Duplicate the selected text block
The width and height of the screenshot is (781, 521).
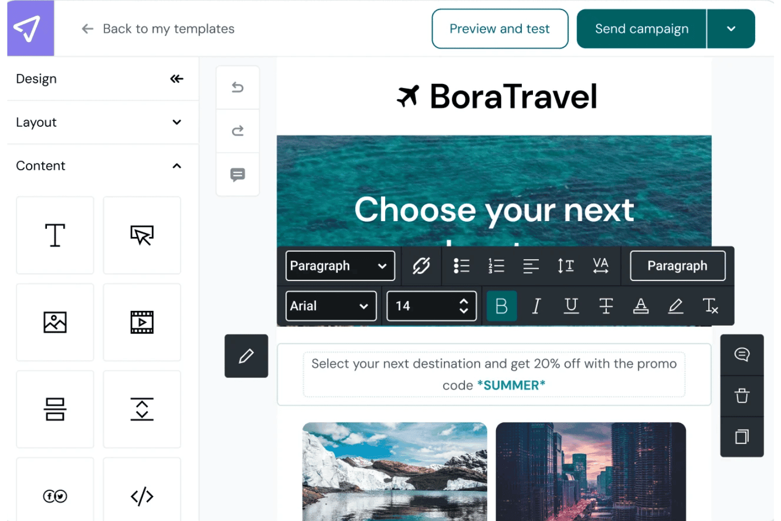coord(742,437)
